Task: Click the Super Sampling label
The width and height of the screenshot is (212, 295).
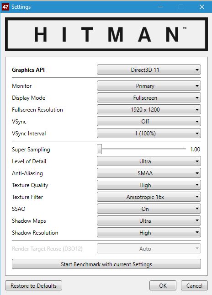Action: pos(31,150)
